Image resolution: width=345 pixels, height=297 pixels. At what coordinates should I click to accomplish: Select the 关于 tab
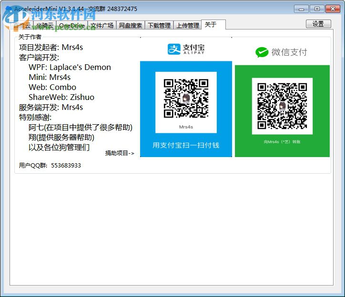(213, 24)
